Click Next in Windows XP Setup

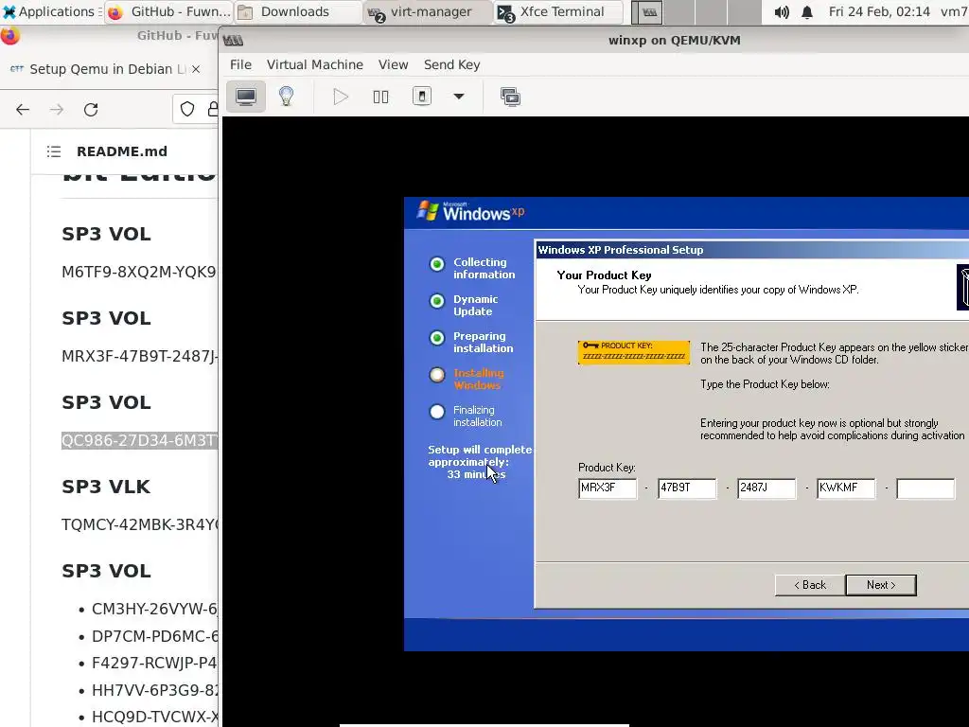881,585
